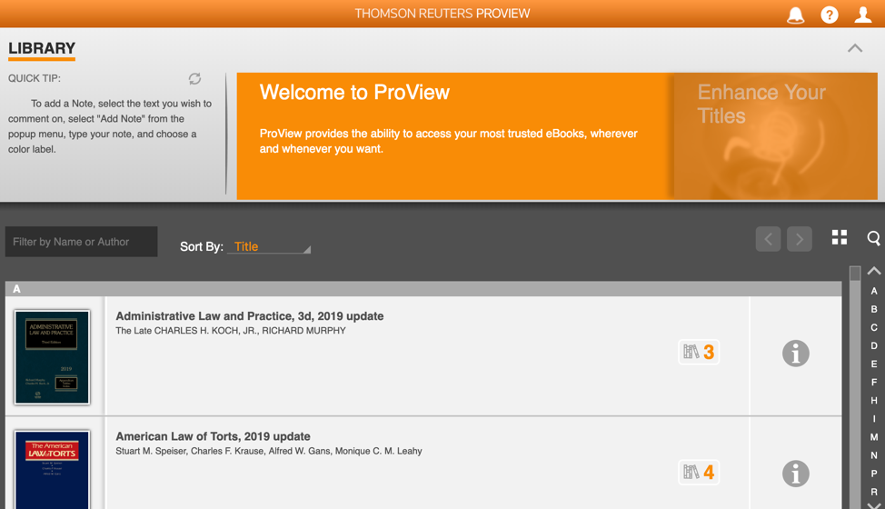Image resolution: width=885 pixels, height=509 pixels.
Task: Open the notifications bell icon
Action: point(795,15)
